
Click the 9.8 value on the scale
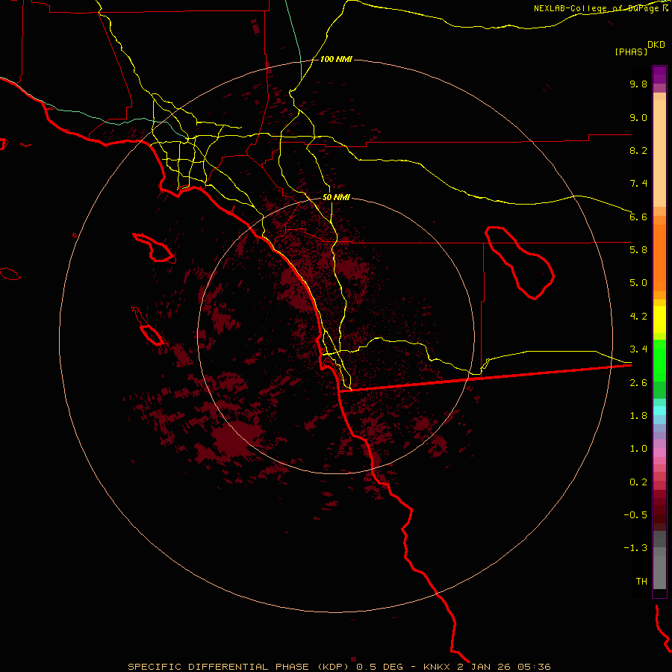pos(638,84)
